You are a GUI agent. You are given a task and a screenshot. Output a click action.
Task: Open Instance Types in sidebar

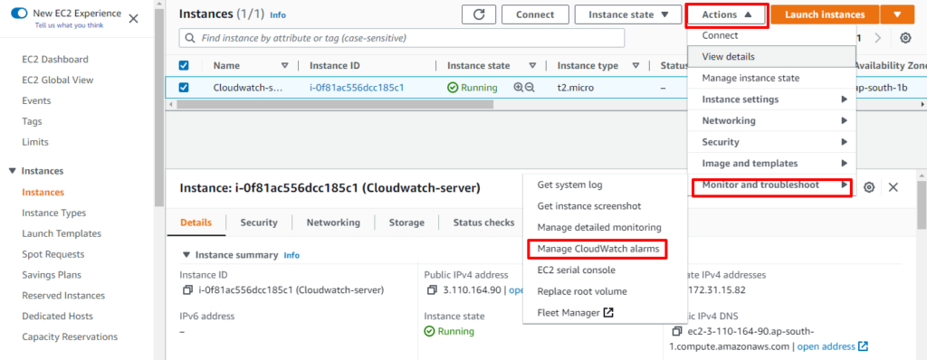coord(53,213)
